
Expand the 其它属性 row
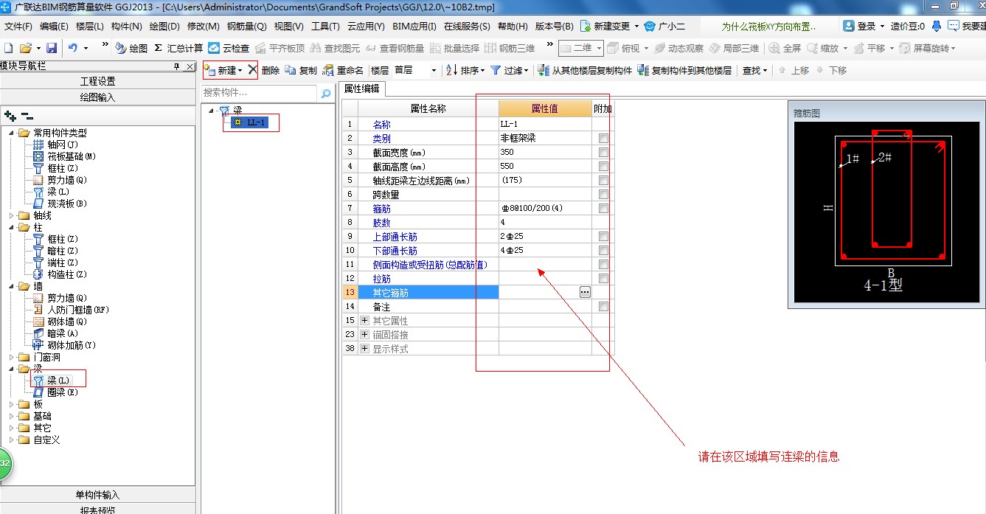(364, 321)
